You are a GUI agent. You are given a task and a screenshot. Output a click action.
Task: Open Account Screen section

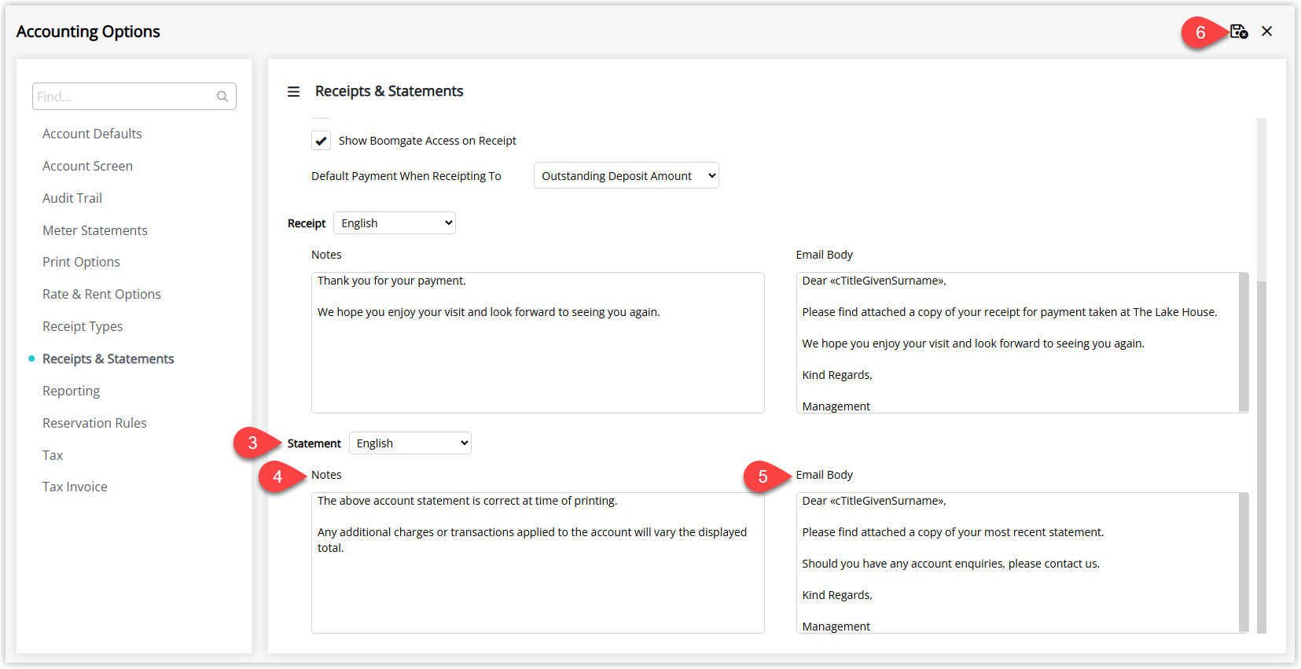87,166
